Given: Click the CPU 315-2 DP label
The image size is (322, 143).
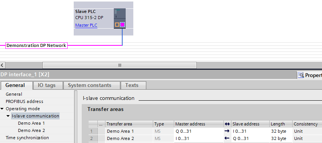Looking at the screenshot, I should [x=89, y=18].
